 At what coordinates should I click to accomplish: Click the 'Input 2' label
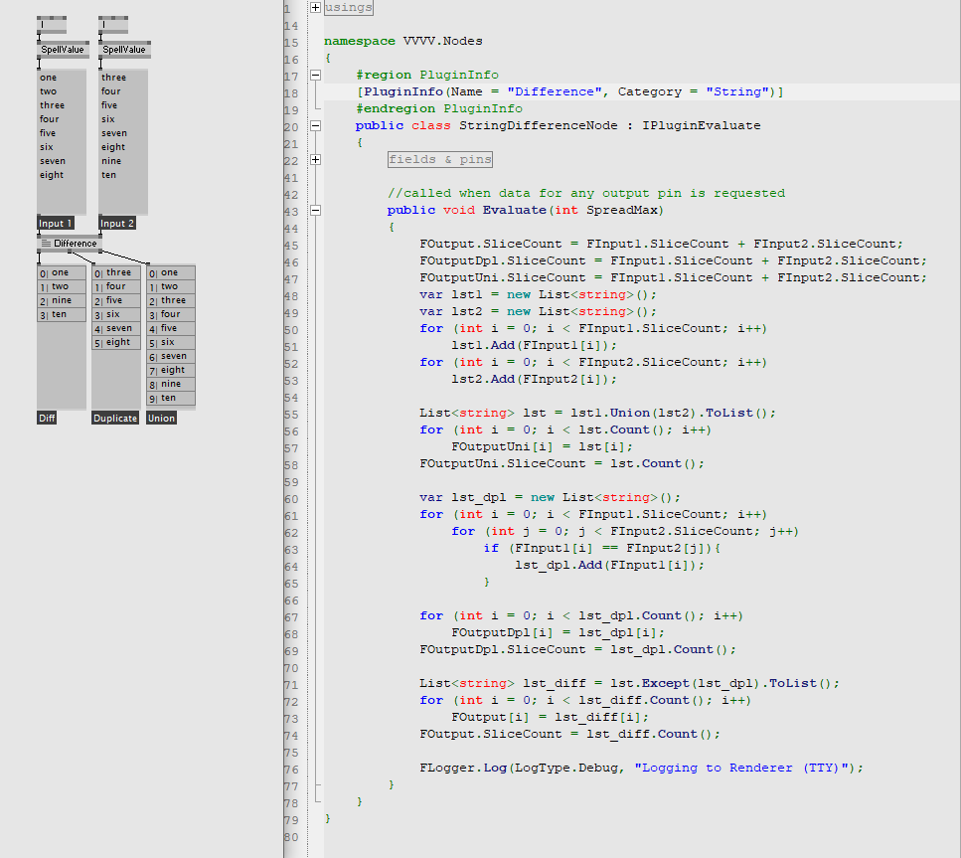tap(117, 224)
